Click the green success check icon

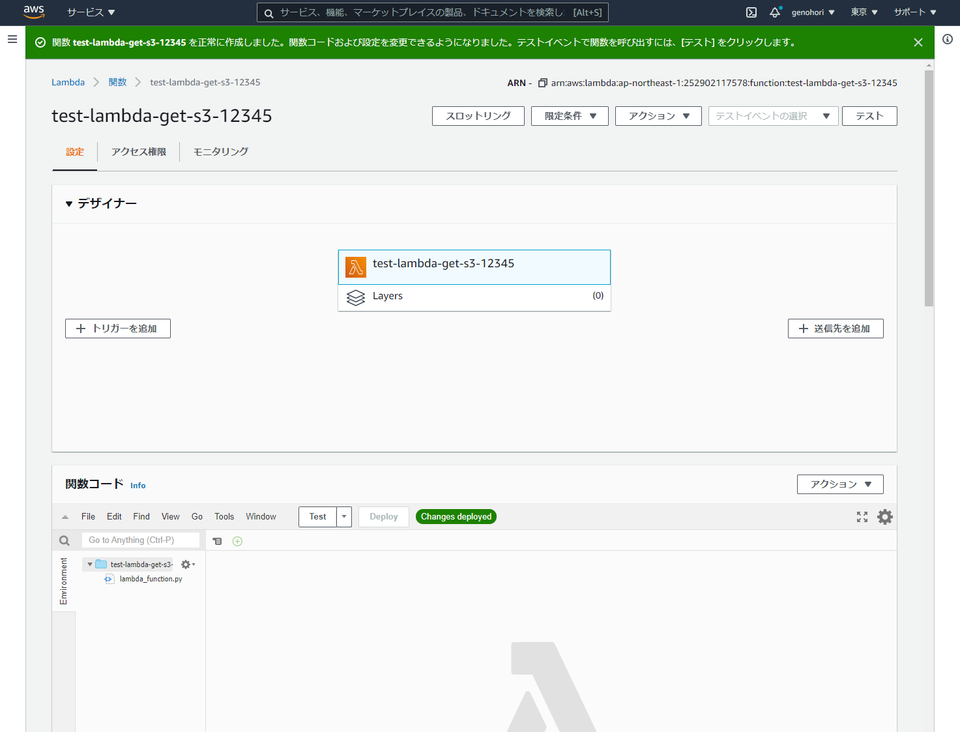point(40,42)
